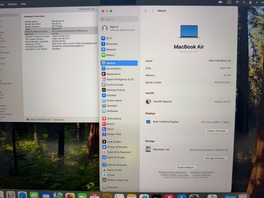264x198 pixels.
Task: Click the Macintosh HD storage row
Action: (x=187, y=150)
